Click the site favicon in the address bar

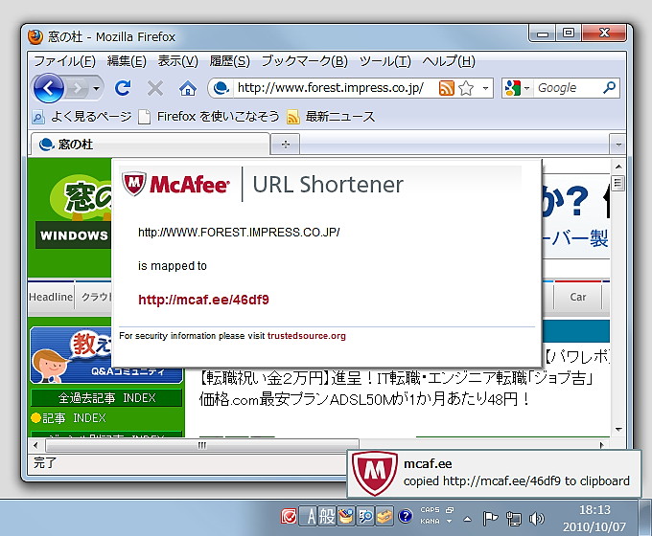pos(221,88)
